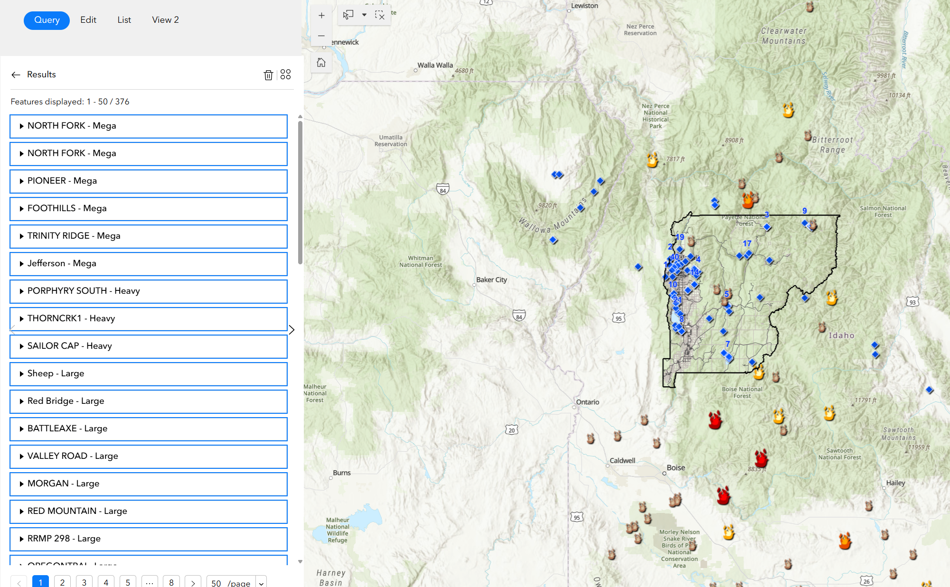This screenshot has height=587, width=950.
Task: Collapse the side panel with the right arrow
Action: (x=292, y=330)
